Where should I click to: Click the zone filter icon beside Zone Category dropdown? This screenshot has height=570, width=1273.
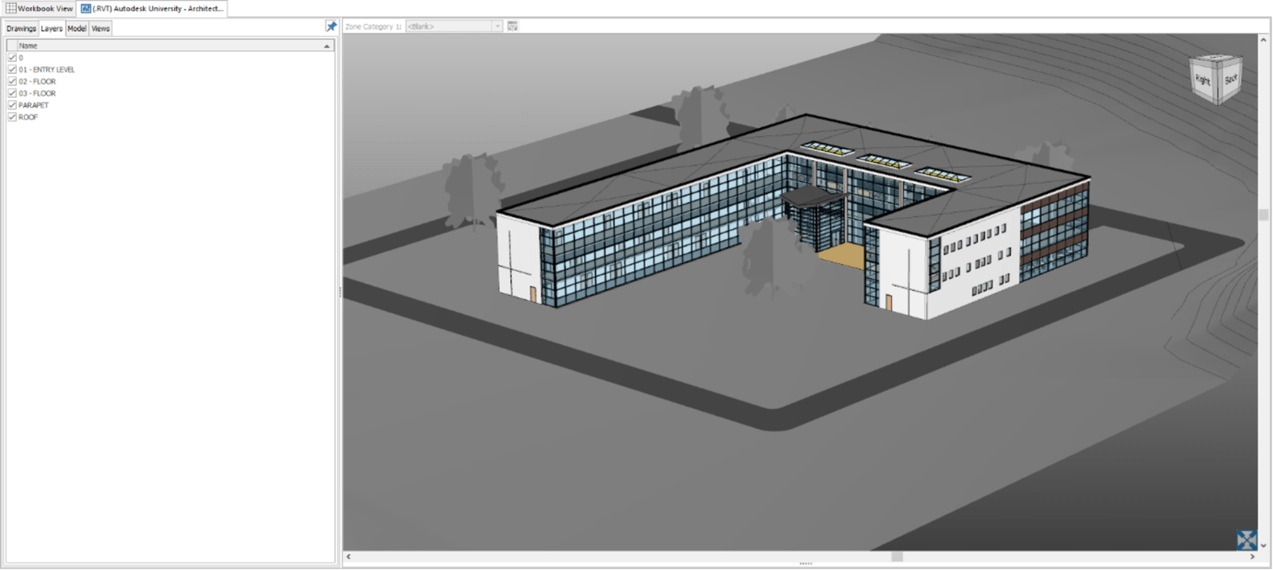tap(512, 26)
